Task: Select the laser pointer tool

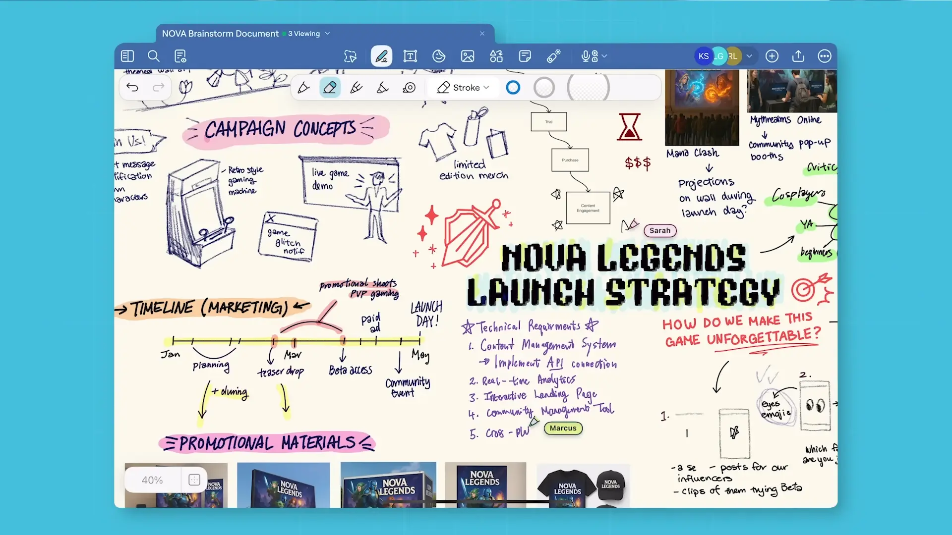Action: click(x=554, y=56)
